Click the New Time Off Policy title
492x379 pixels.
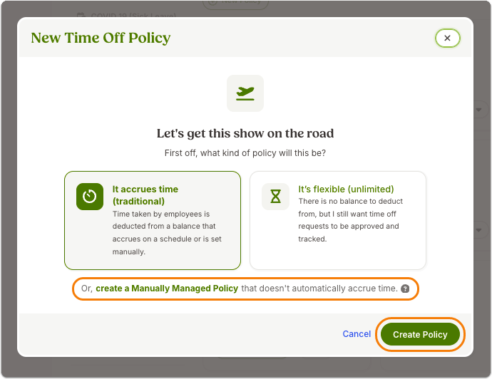101,38
